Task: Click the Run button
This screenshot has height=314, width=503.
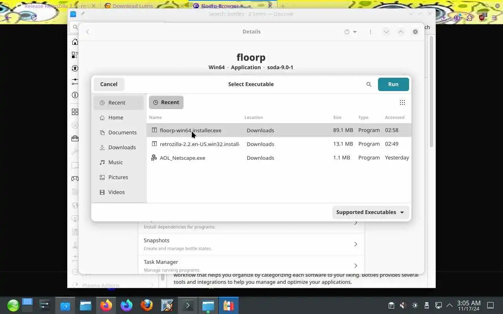Action: tap(393, 84)
